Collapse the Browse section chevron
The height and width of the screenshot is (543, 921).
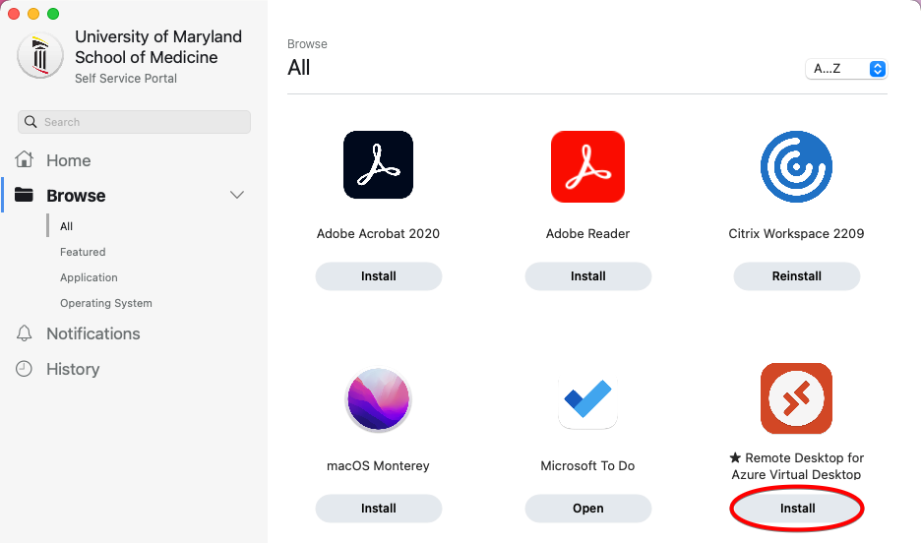237,195
